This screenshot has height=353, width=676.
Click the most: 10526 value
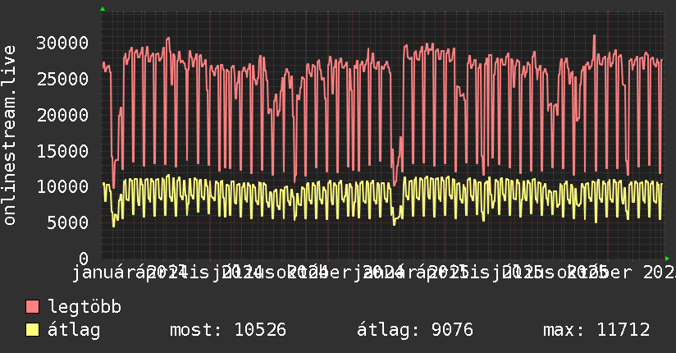[228, 330]
